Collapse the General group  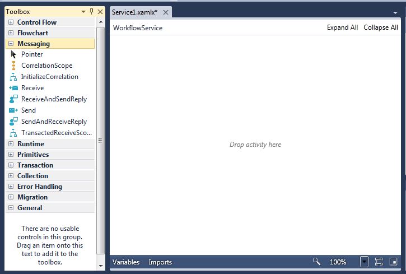[11, 208]
